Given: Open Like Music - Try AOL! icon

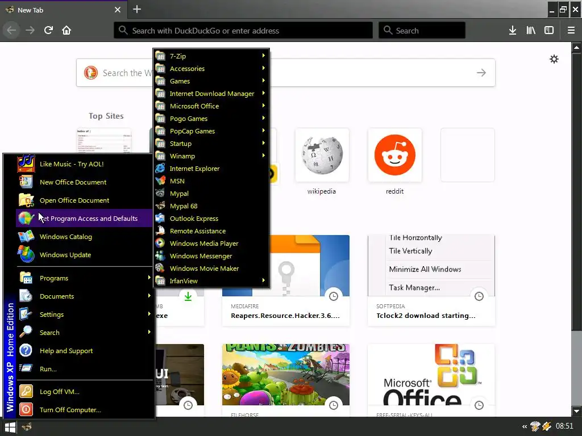Looking at the screenshot, I should pos(26,164).
